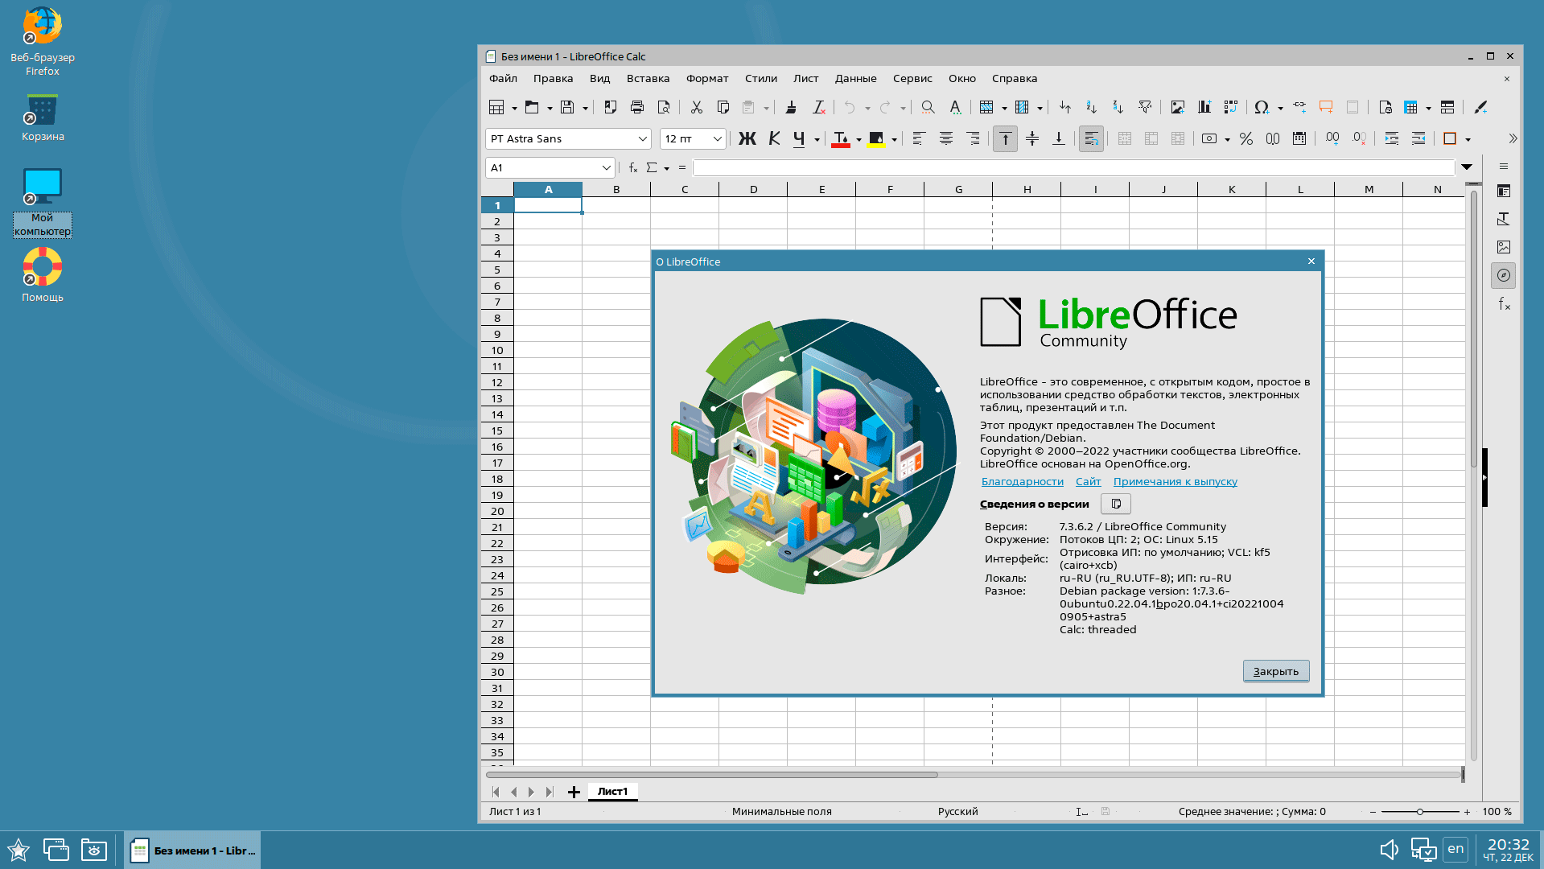Open the font color dropdown arrow
This screenshot has height=869, width=1544.
tap(858, 139)
